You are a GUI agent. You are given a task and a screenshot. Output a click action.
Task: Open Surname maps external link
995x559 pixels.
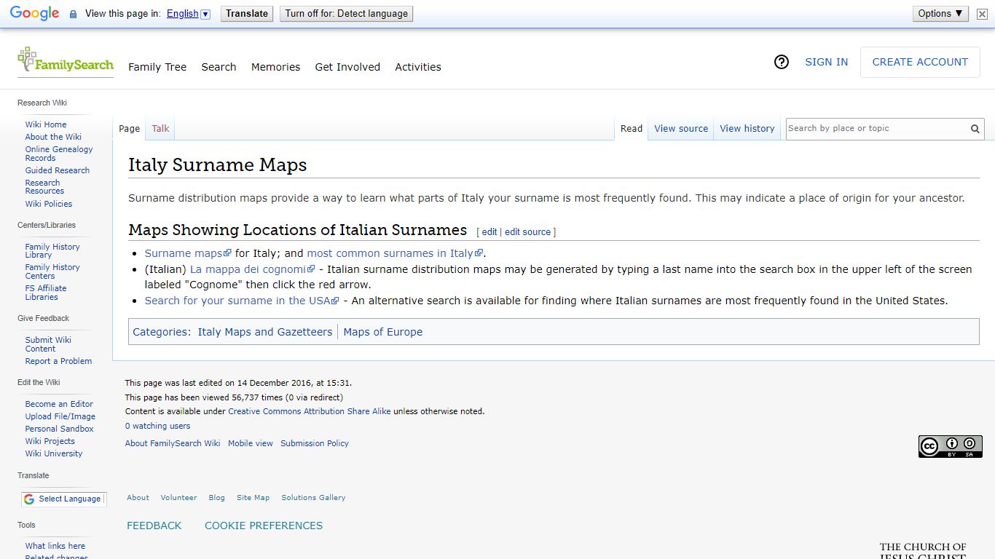[x=188, y=253]
